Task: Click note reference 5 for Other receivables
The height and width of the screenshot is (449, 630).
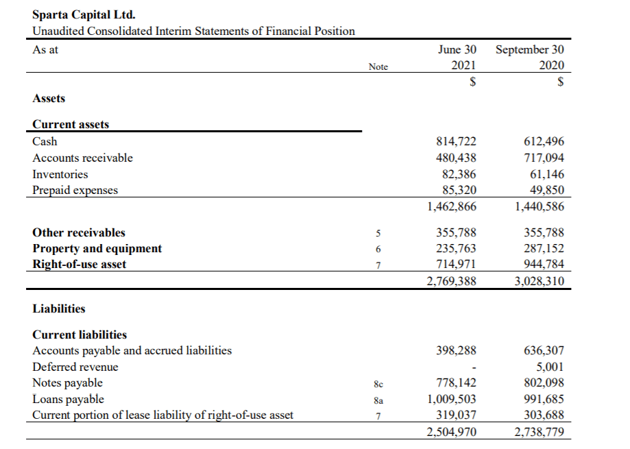Action: coord(378,233)
